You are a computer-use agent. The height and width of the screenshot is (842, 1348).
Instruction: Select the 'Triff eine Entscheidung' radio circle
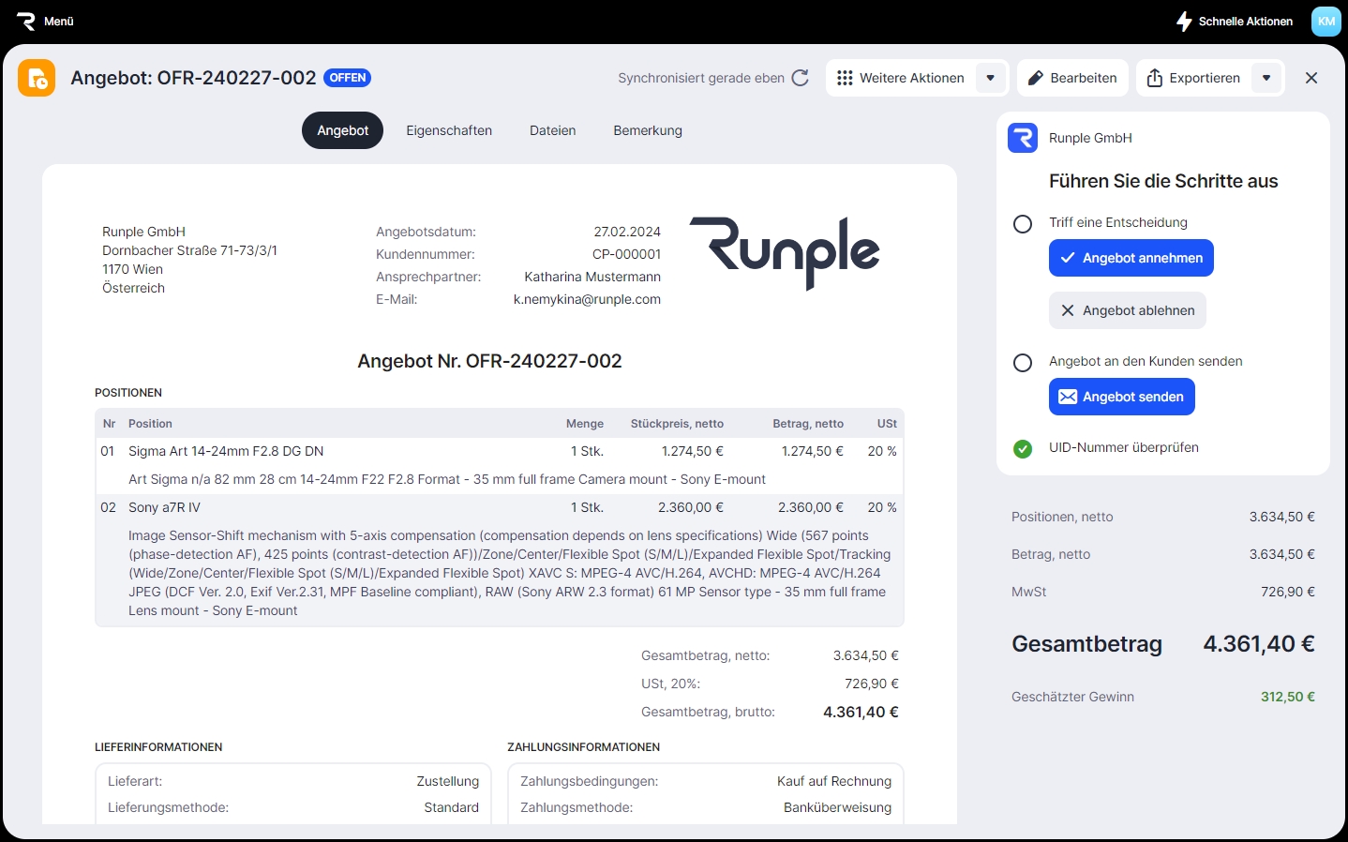(1023, 223)
